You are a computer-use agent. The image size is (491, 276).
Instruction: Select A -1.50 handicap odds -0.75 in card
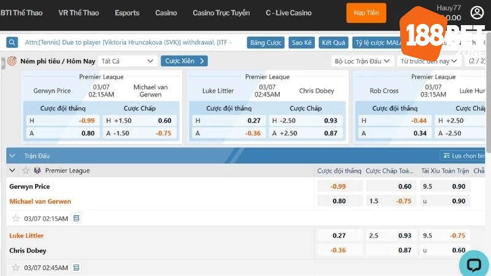coord(139,133)
